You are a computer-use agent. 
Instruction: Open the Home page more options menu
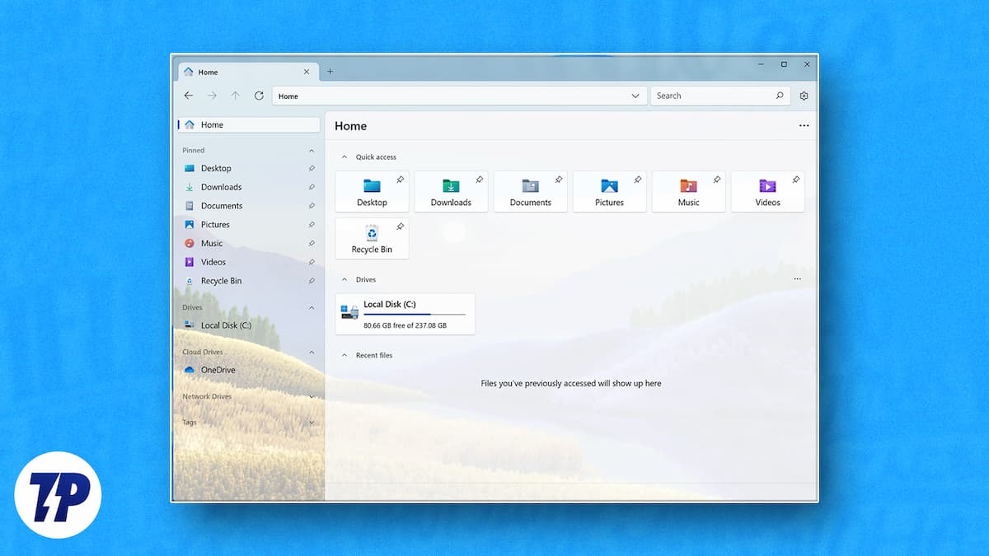tap(804, 126)
